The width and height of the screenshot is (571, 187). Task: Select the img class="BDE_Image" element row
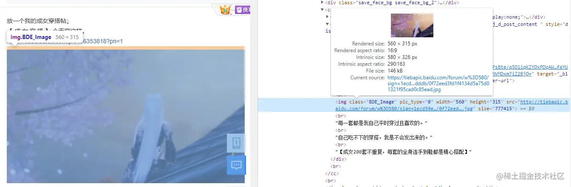tap(414, 105)
